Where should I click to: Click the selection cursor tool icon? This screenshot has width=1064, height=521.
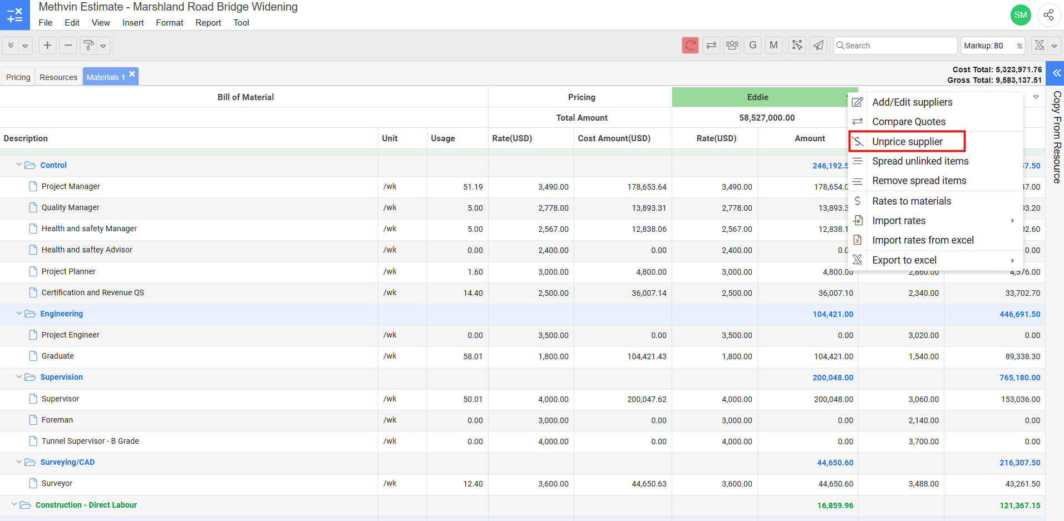click(797, 46)
